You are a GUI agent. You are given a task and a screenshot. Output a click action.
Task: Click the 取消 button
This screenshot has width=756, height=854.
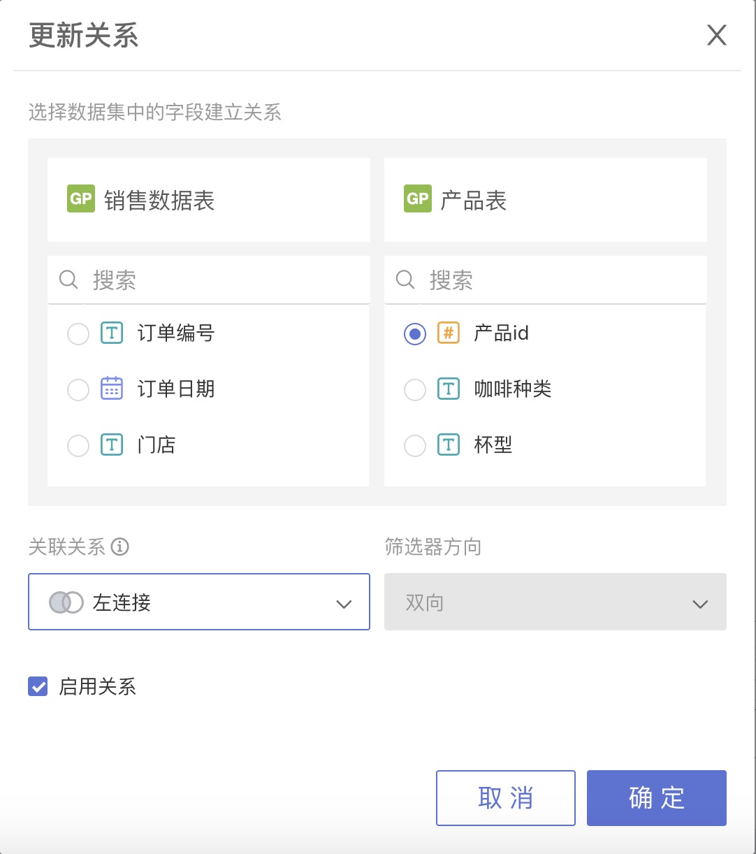[x=506, y=798]
